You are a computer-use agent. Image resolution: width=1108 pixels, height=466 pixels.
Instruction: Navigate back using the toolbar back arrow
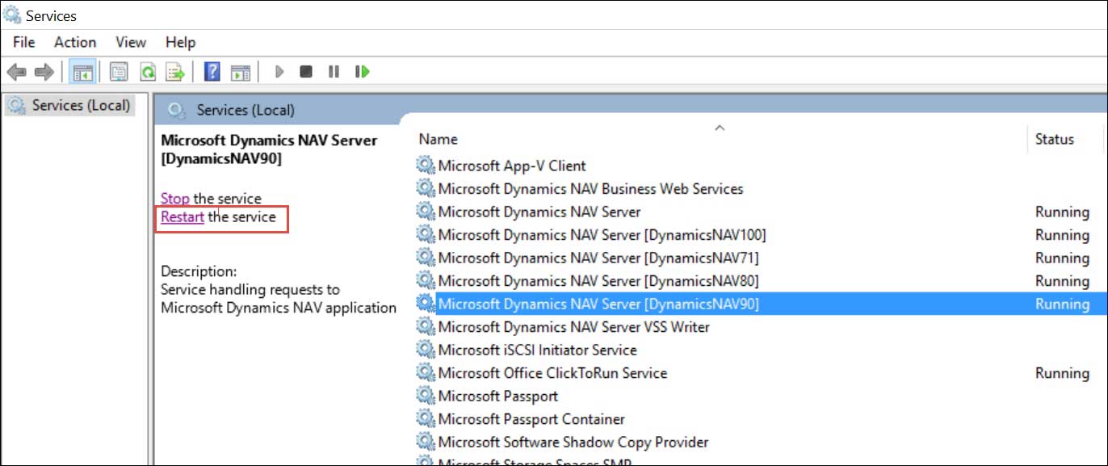click(16, 71)
